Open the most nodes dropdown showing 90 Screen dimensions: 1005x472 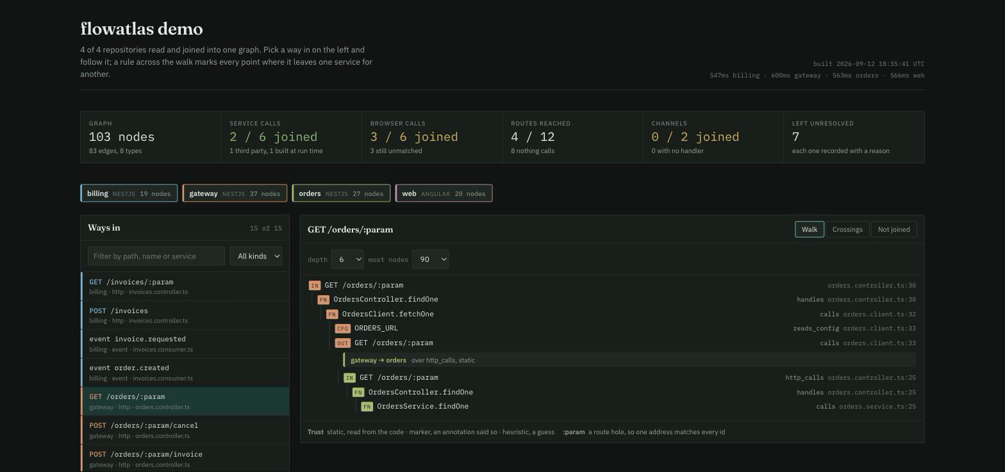tap(430, 259)
